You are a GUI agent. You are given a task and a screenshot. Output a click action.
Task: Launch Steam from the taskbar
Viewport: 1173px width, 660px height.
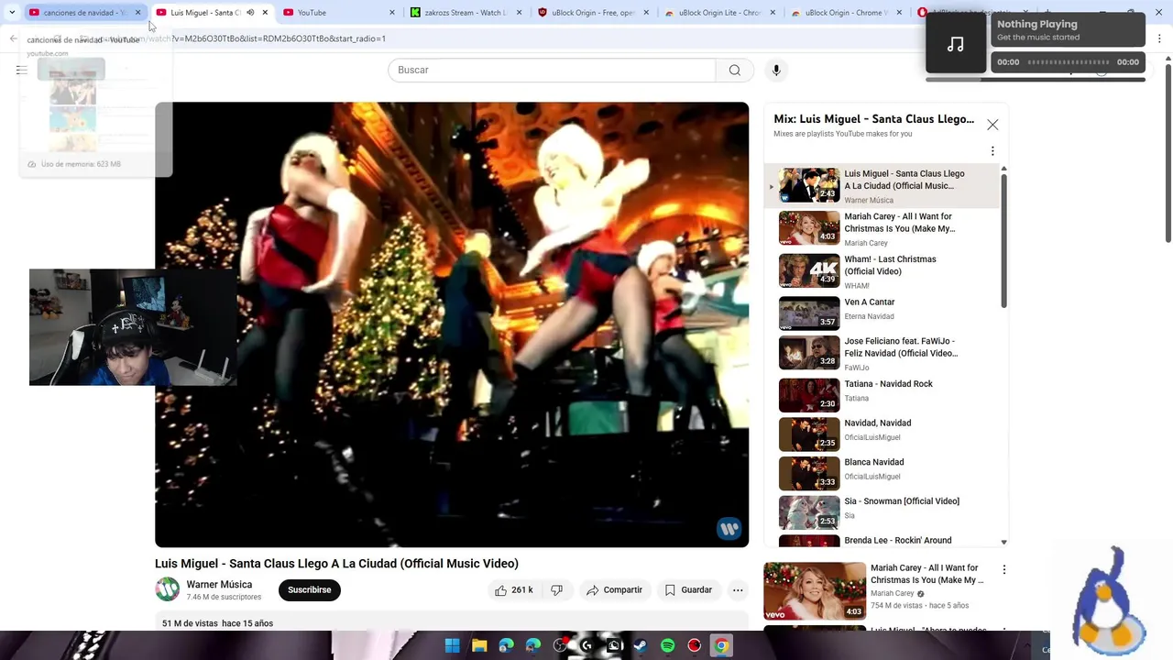pos(641,645)
